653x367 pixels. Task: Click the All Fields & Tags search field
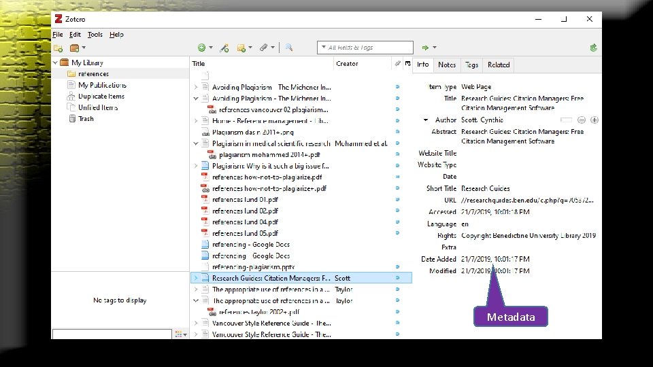[365, 48]
